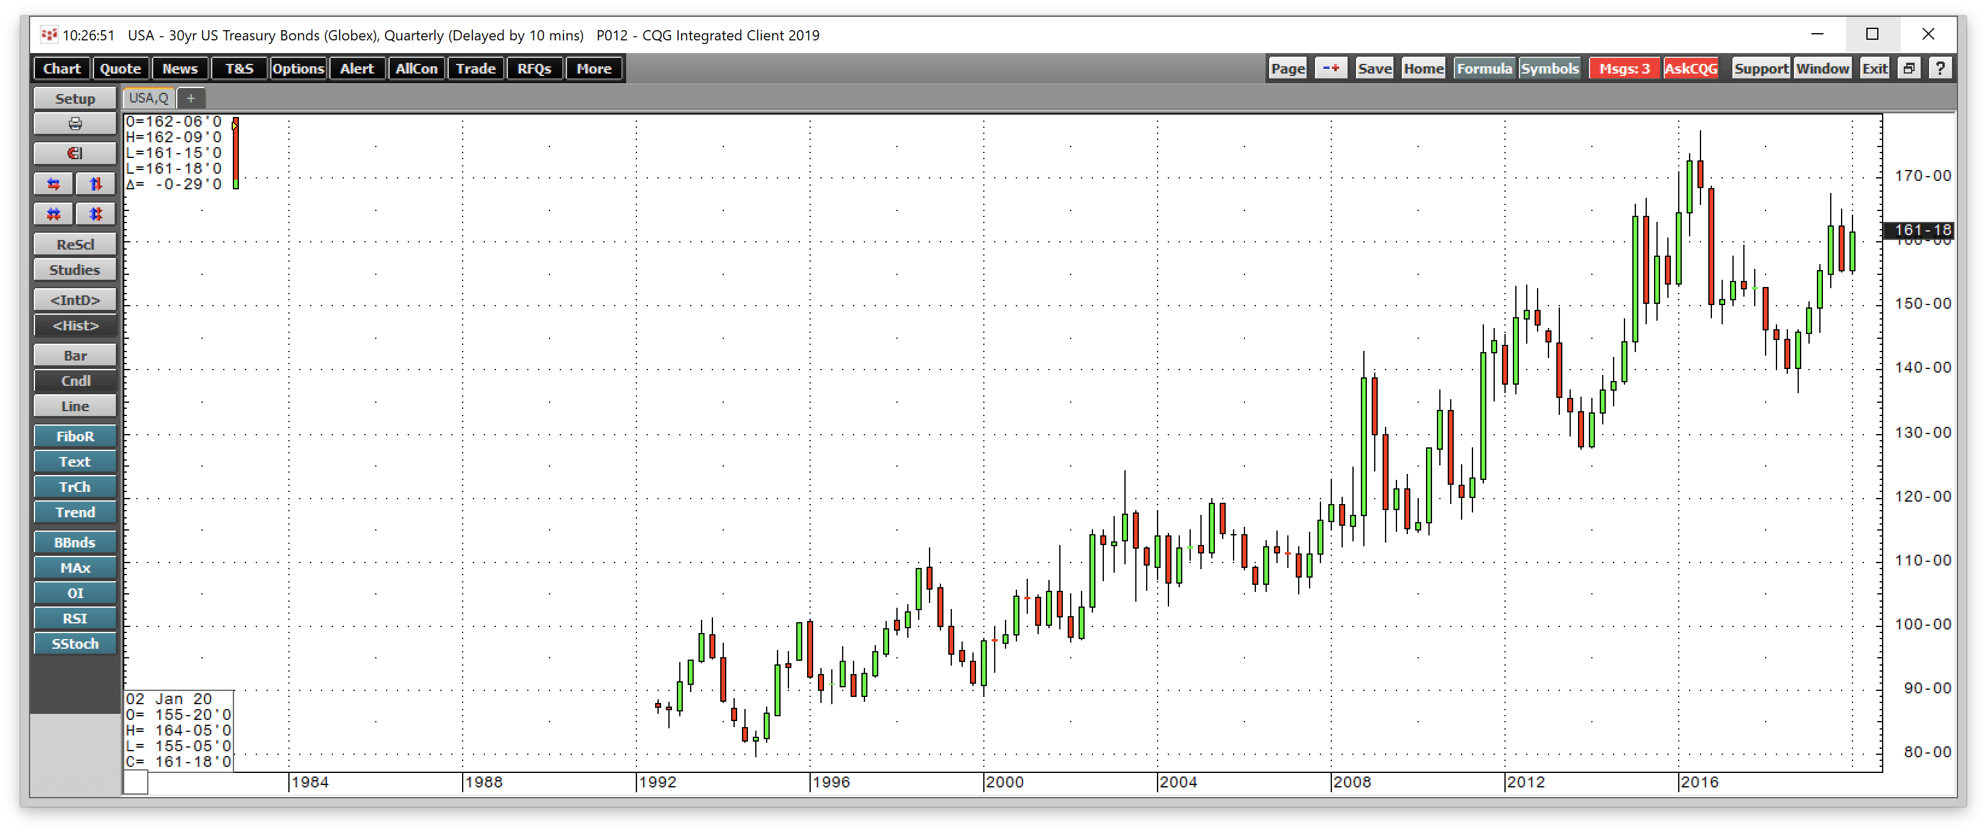Click the Save button
The height and width of the screenshot is (832, 1987).
(1375, 69)
